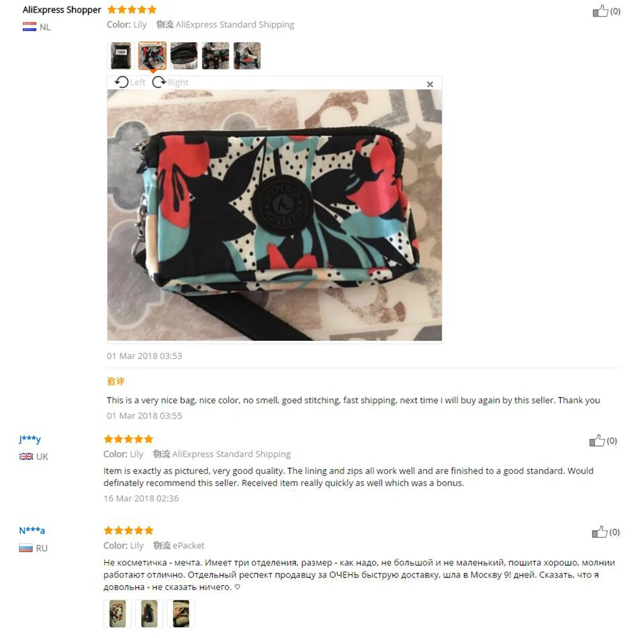View the fourth review thumbnail
Image resolution: width=638 pixels, height=638 pixels.
[x=215, y=56]
